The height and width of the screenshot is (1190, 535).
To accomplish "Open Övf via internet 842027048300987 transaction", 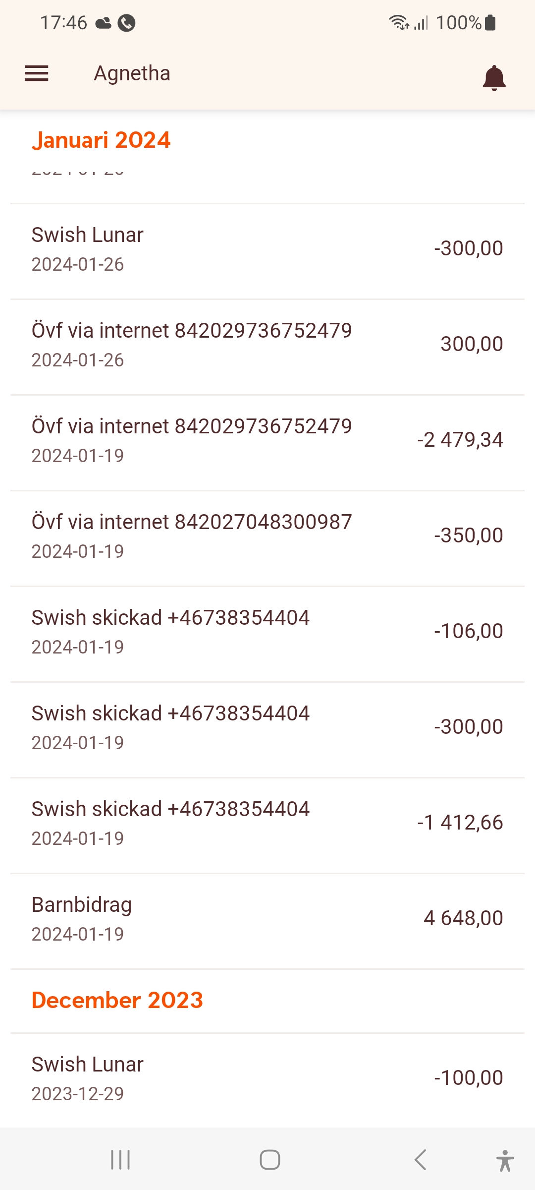I will [x=267, y=536].
